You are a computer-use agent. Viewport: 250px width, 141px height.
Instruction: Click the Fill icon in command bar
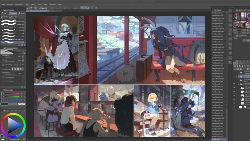pyautogui.click(x=65, y=8)
